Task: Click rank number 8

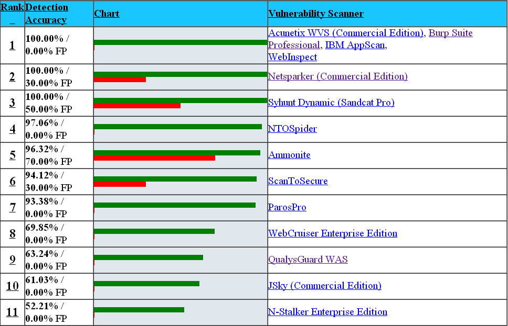Action: coord(12,234)
